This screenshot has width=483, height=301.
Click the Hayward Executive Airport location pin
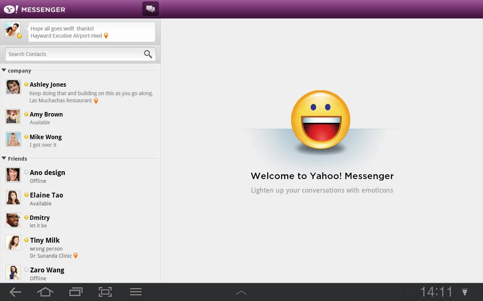[x=105, y=36]
